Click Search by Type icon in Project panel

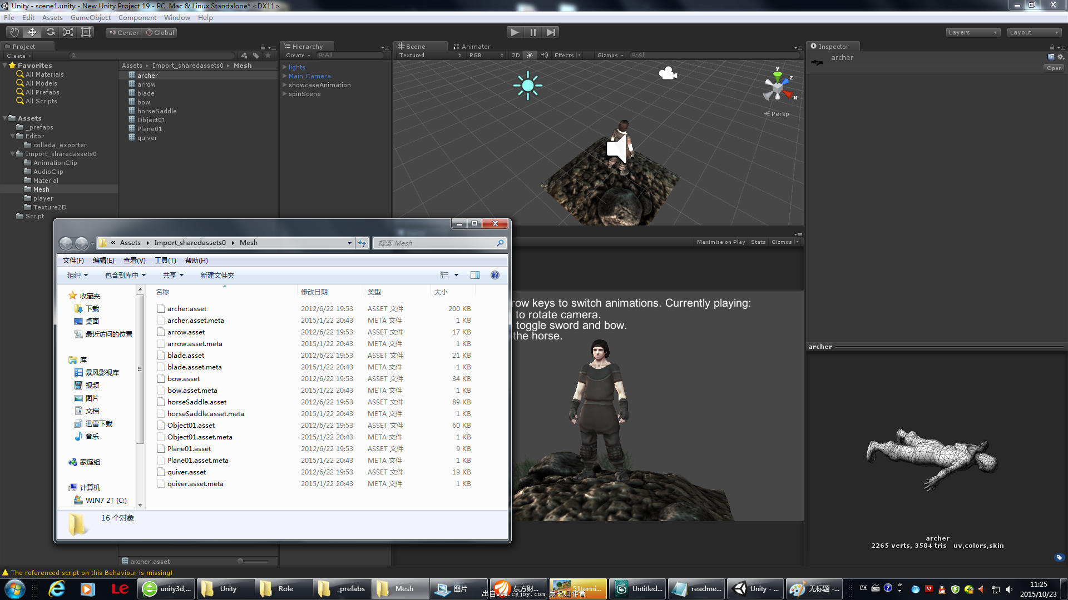coord(244,56)
